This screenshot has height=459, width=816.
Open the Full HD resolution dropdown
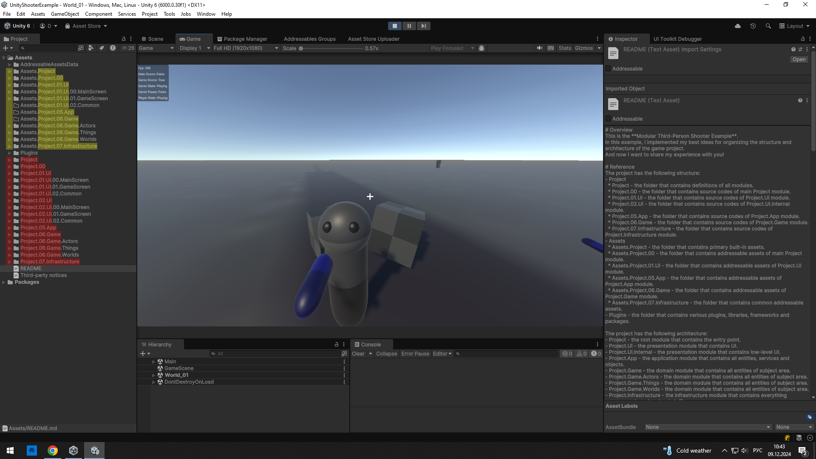pos(246,48)
